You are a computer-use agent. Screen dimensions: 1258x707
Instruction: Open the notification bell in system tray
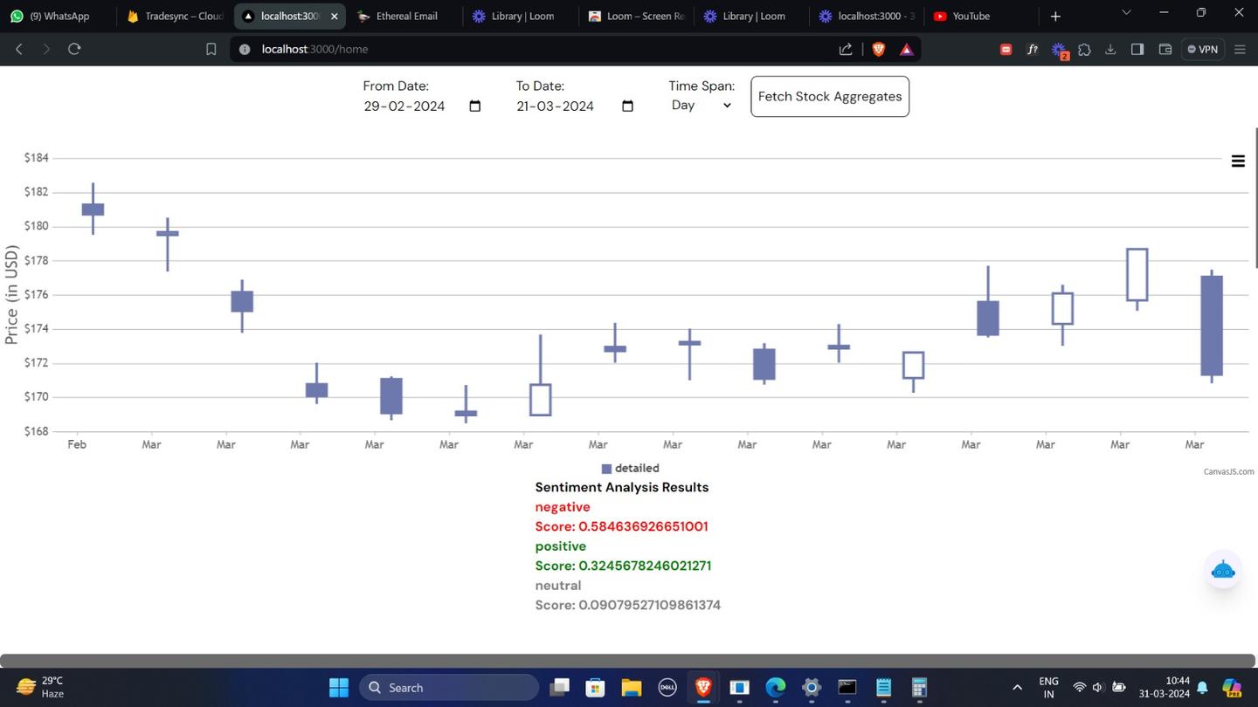[x=1202, y=688]
